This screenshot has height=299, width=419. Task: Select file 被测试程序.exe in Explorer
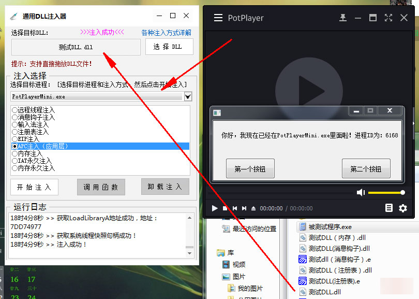click(x=330, y=227)
